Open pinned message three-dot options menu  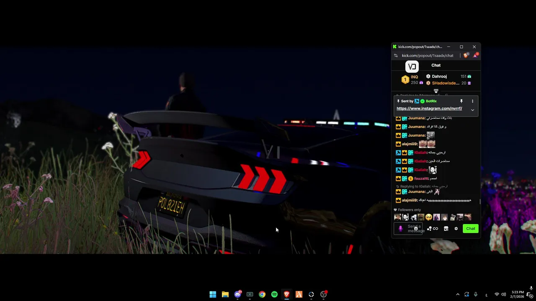(472, 101)
